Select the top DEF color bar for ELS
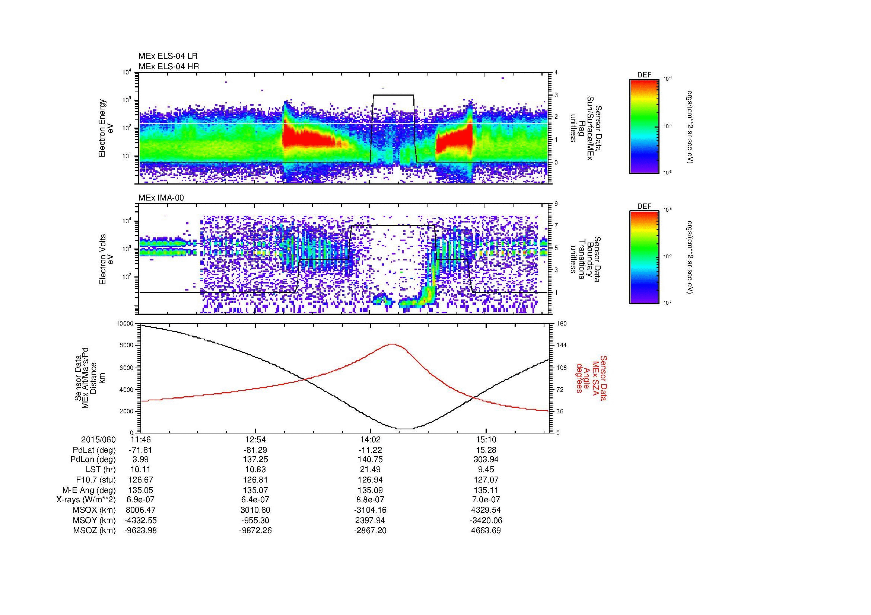 pos(644,126)
